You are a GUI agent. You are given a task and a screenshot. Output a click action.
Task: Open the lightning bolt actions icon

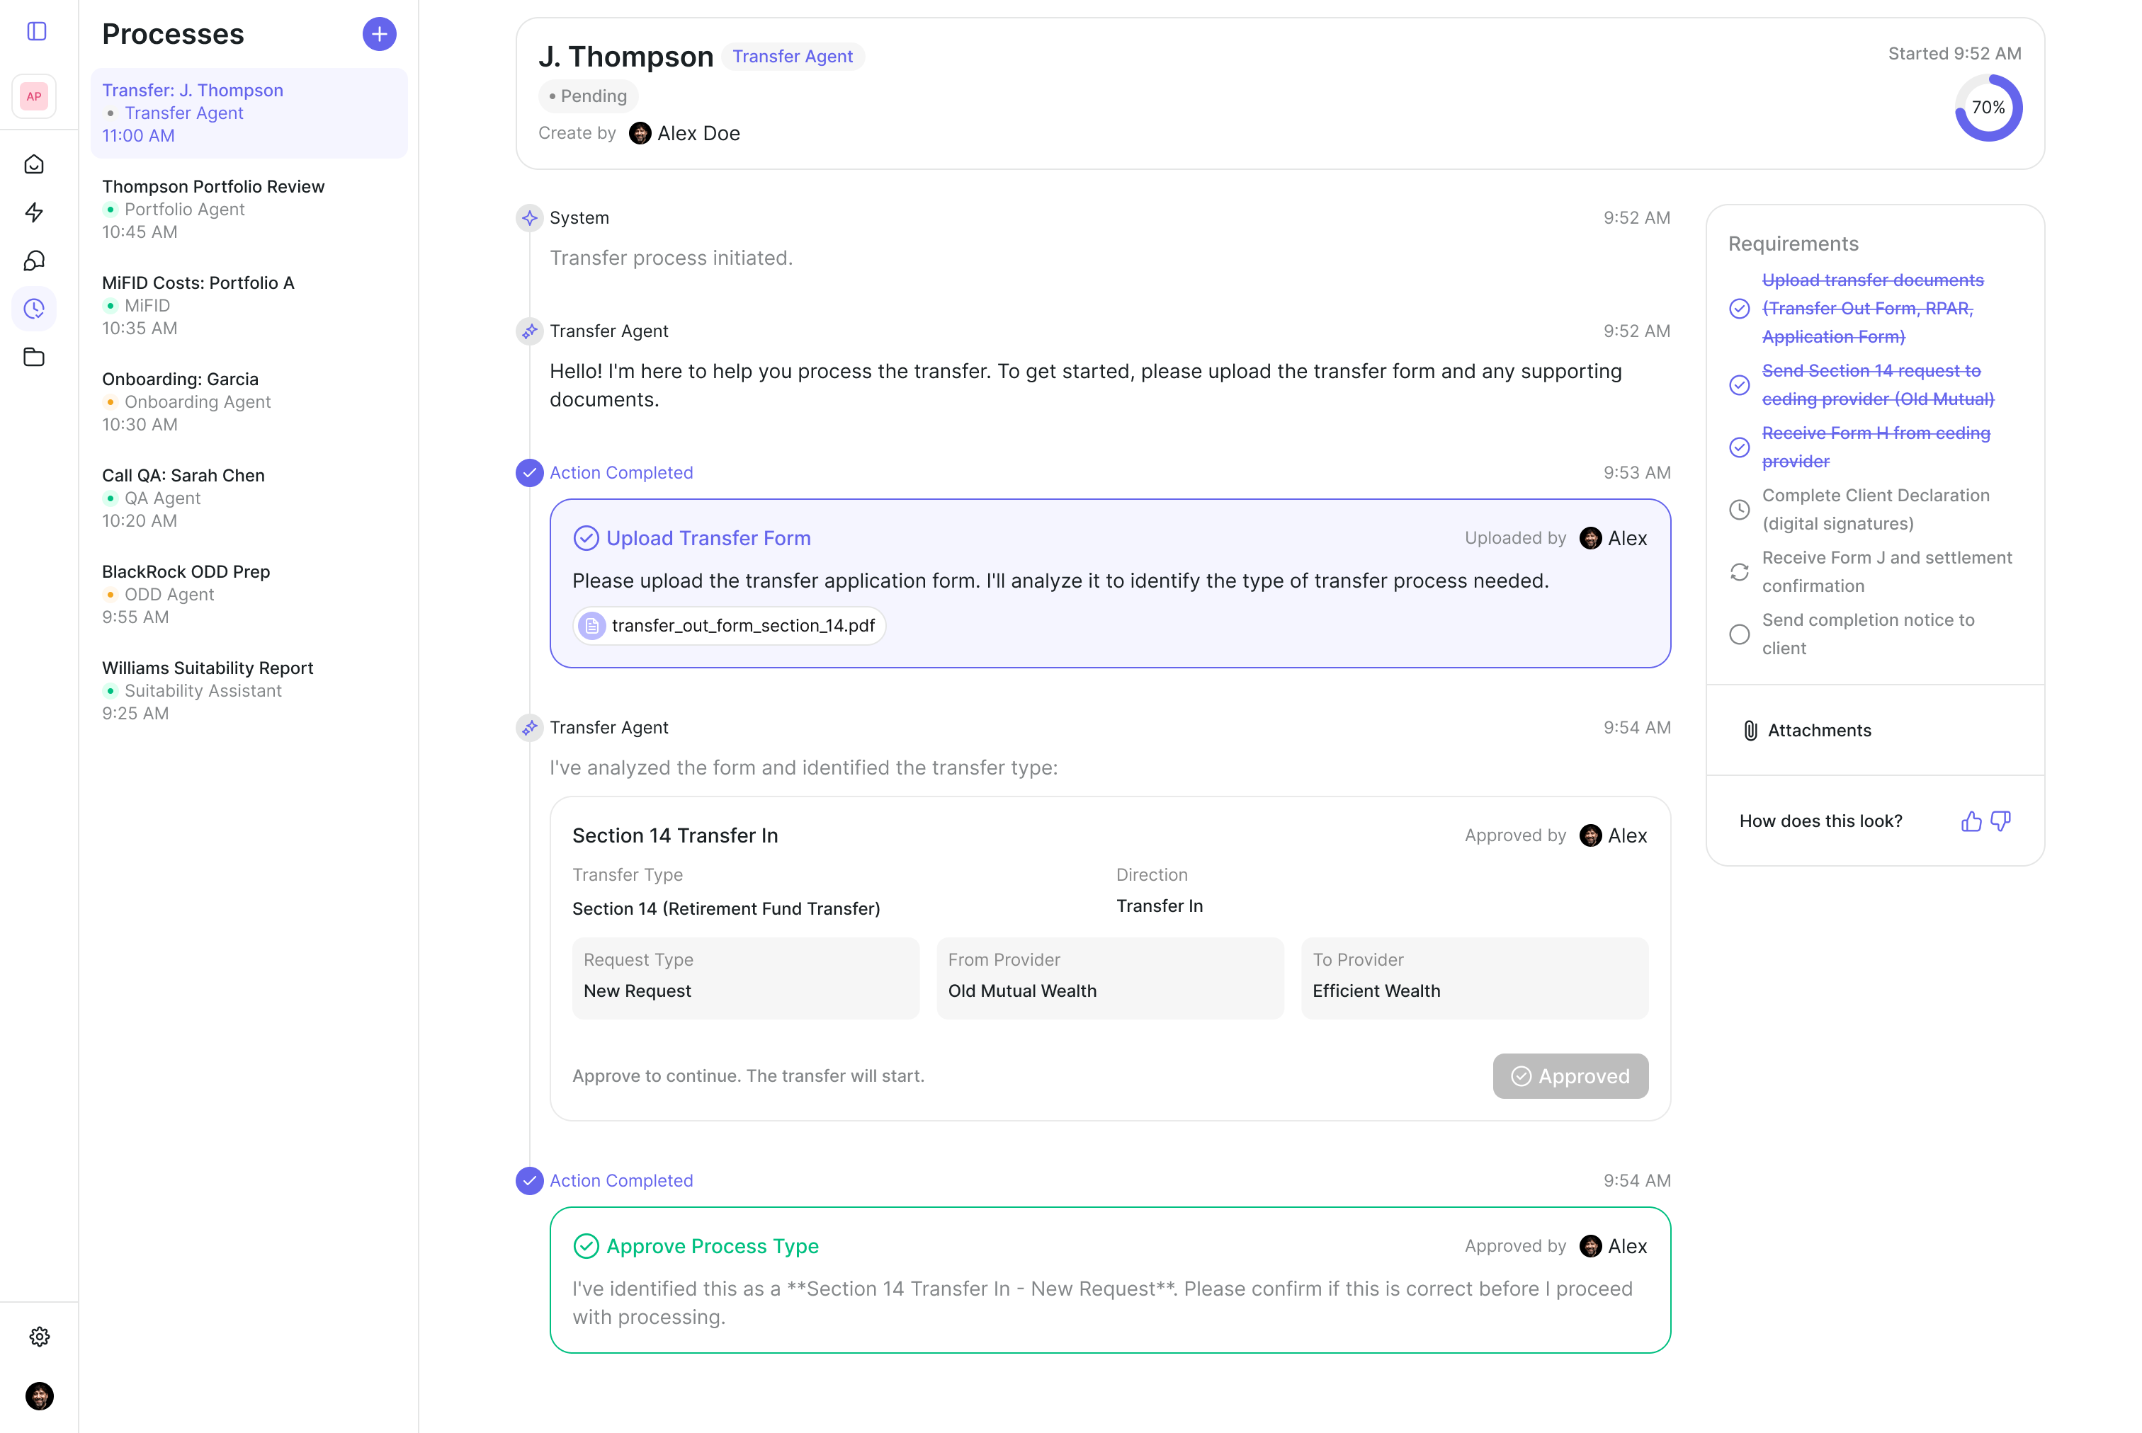point(34,213)
